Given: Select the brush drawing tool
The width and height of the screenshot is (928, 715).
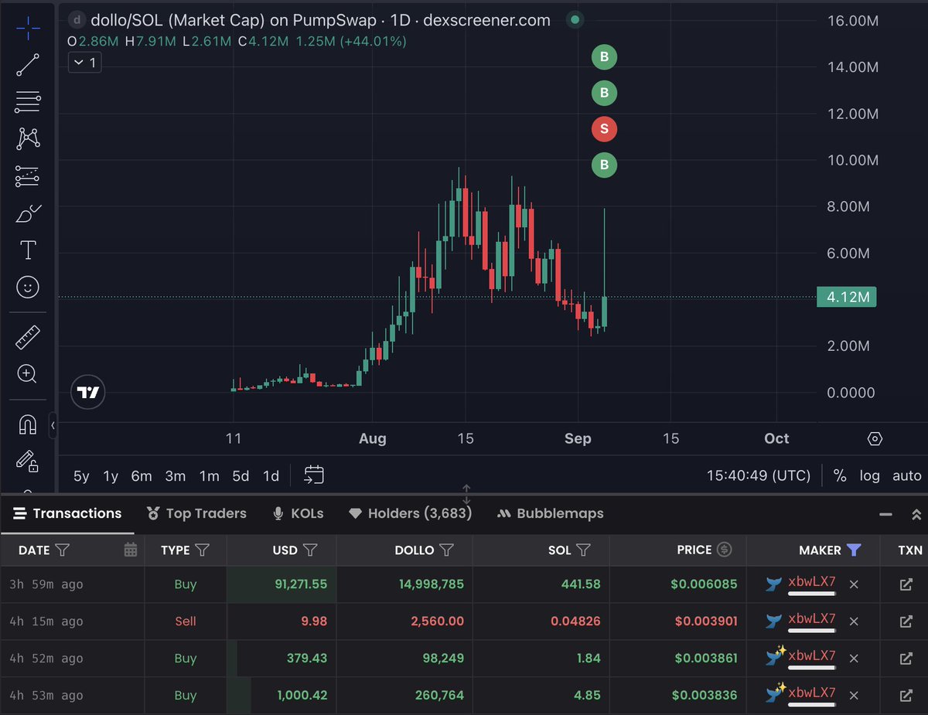Looking at the screenshot, I should pyautogui.click(x=28, y=213).
